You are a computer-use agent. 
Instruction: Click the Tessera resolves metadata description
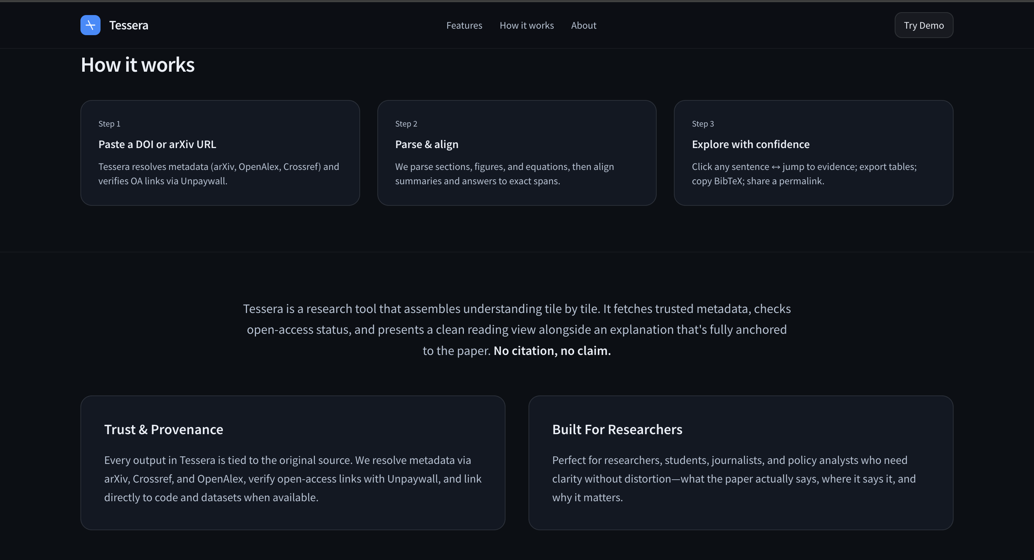click(219, 174)
